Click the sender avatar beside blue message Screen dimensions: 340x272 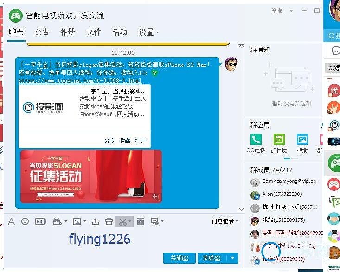click(231, 64)
